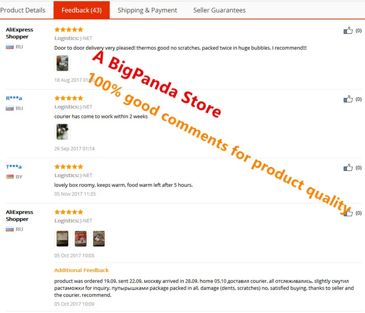Click the star rating of T***a's review
Screen dimensions: 365x313
[69, 167]
